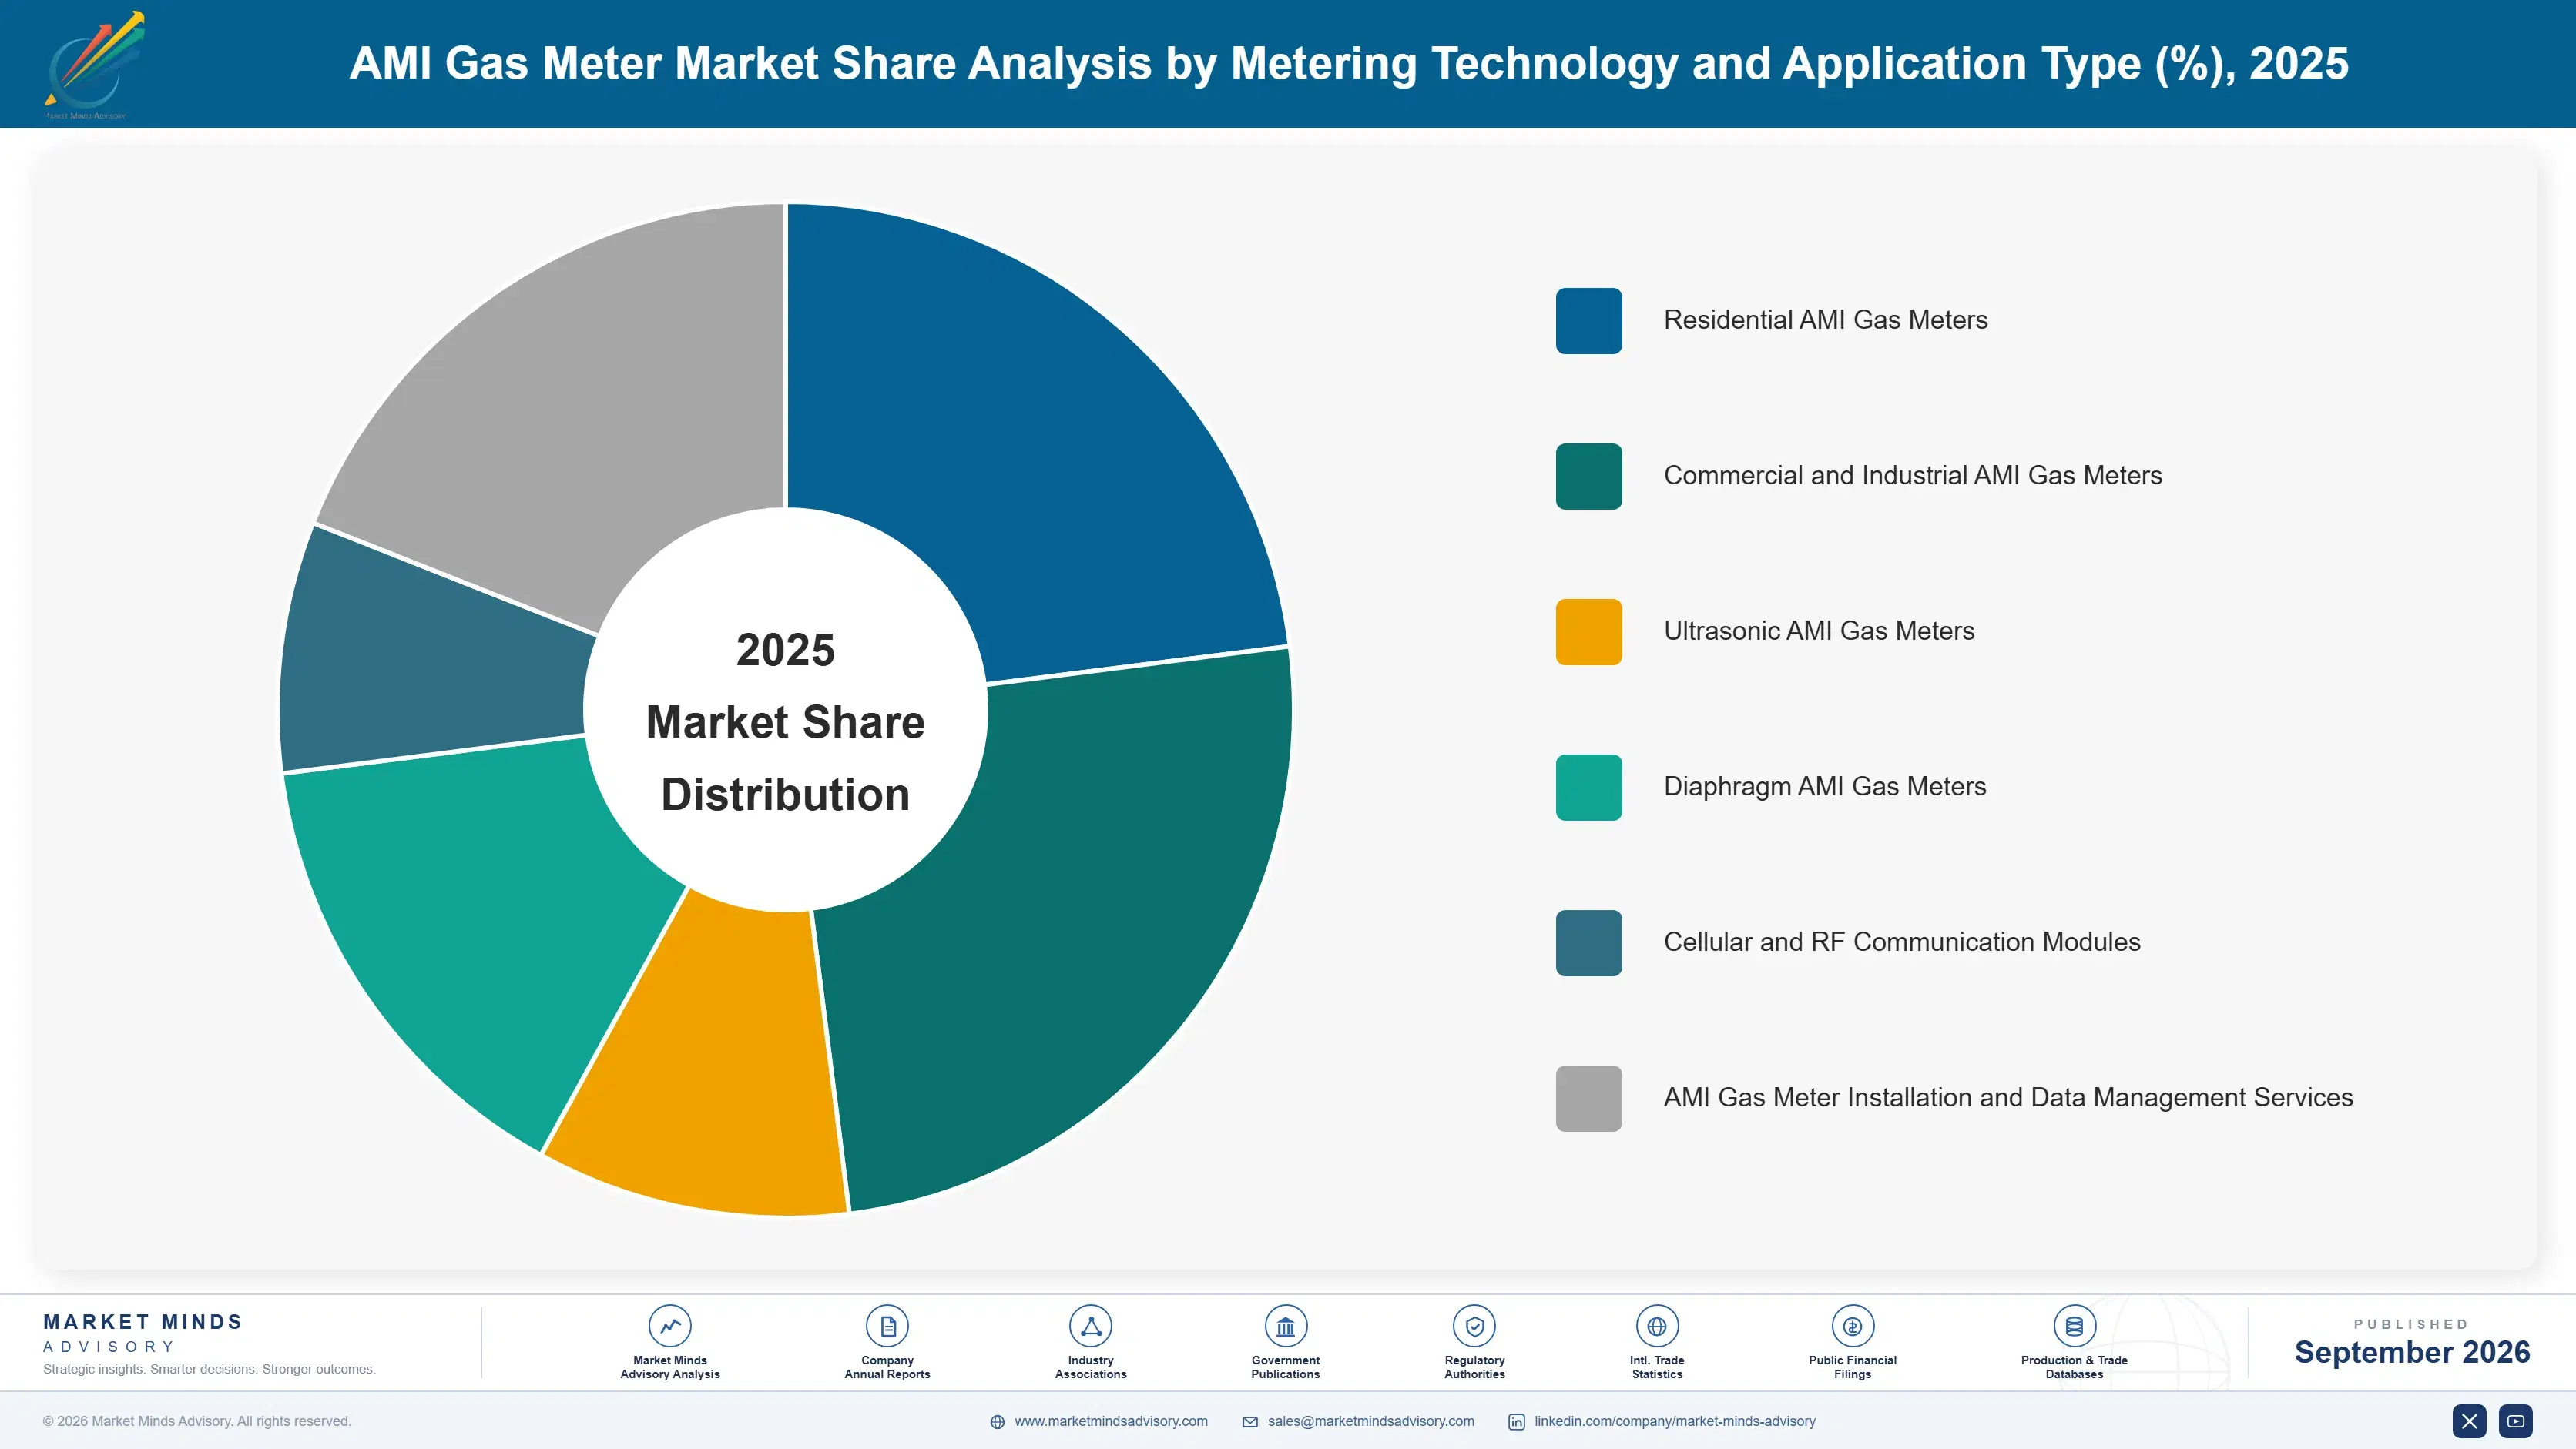The width and height of the screenshot is (2576, 1449).
Task: Click the gray Installation and Data Management swatch
Action: click(1588, 1098)
